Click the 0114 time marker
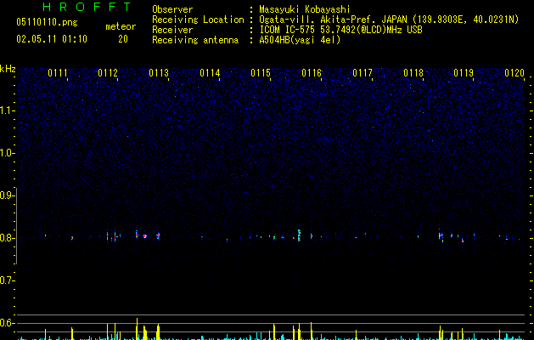 click(210, 73)
